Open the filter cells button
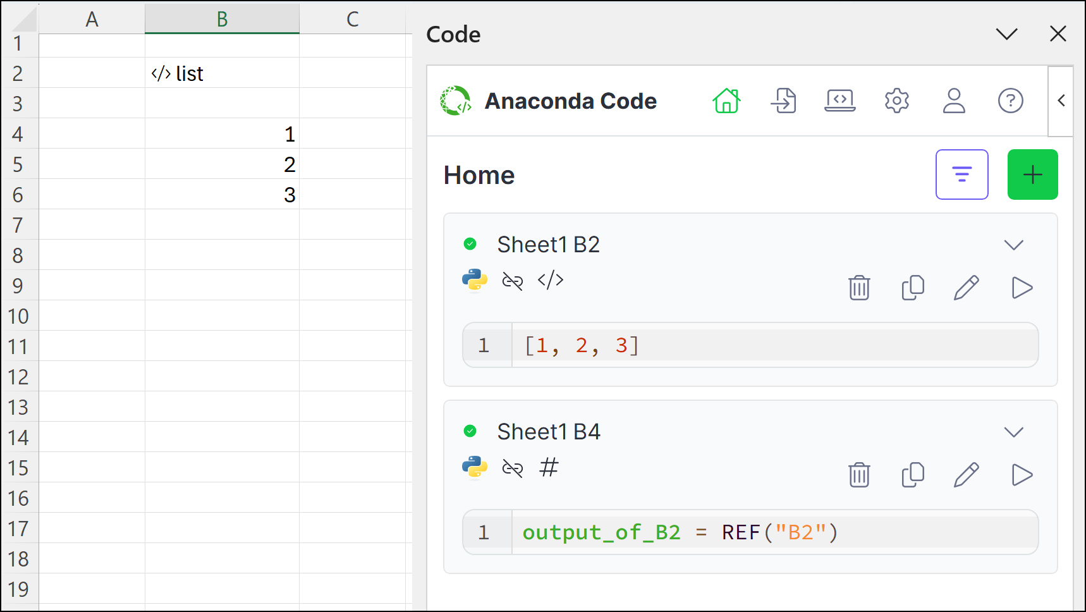The width and height of the screenshot is (1086, 612). click(962, 174)
